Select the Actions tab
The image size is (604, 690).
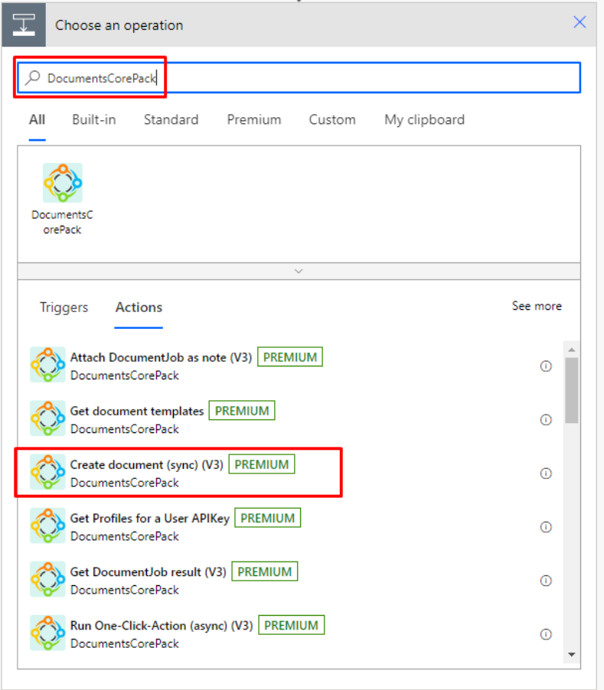pyautogui.click(x=139, y=308)
